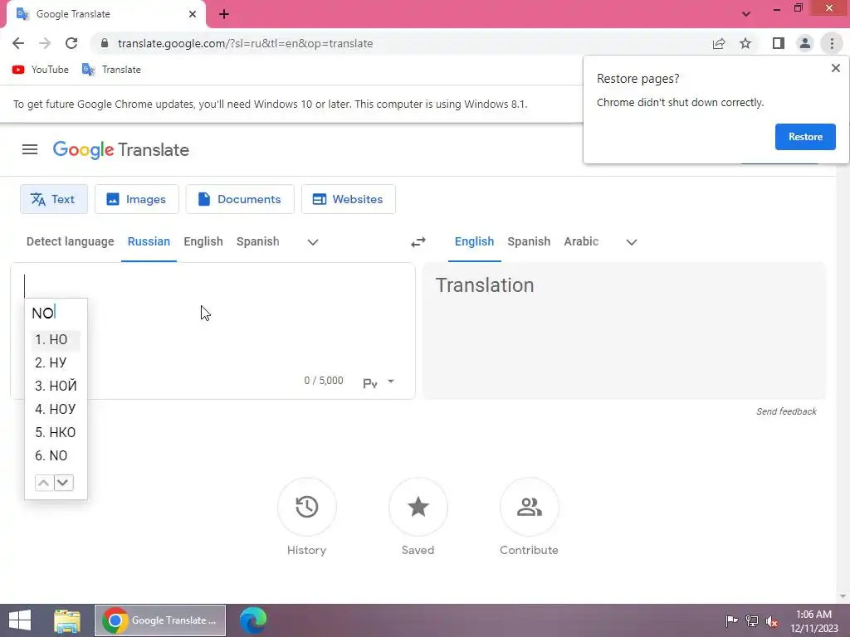Go back in browser history
Image resolution: width=850 pixels, height=637 pixels.
[18, 43]
